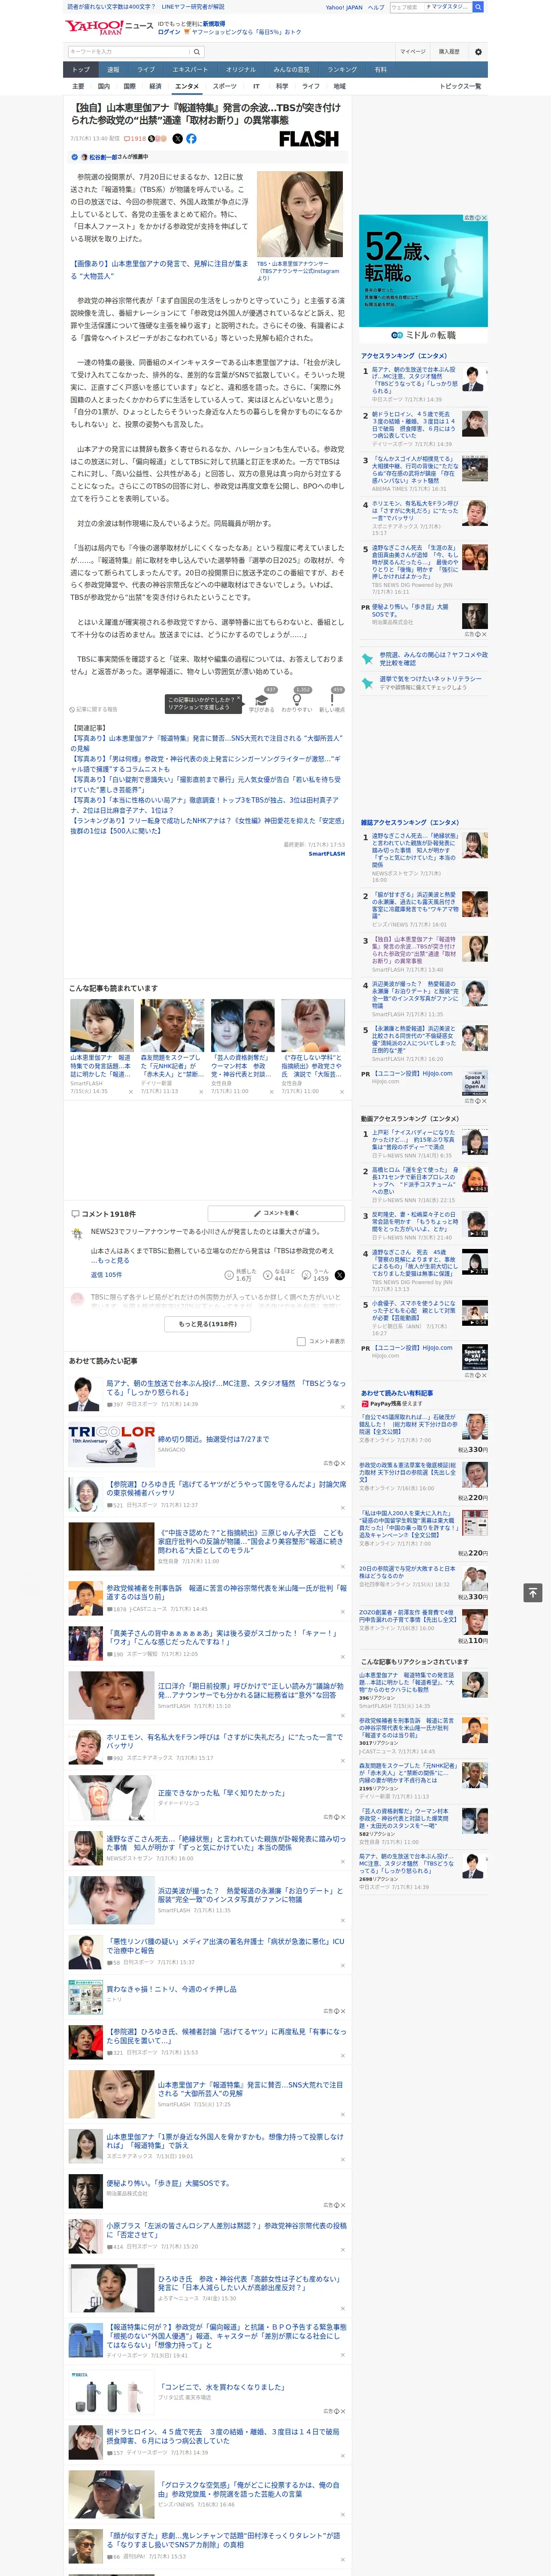The width and height of the screenshot is (551, 2576).
Task: Click the 共感した smiley reaction on the comment
Action: [229, 1275]
